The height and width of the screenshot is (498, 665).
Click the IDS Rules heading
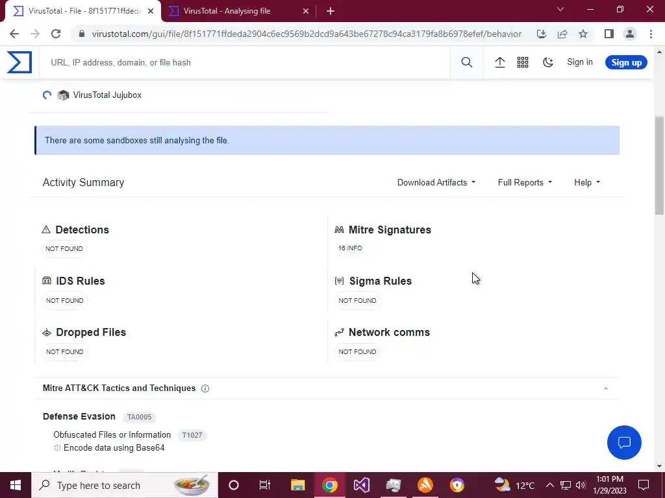[80, 281]
